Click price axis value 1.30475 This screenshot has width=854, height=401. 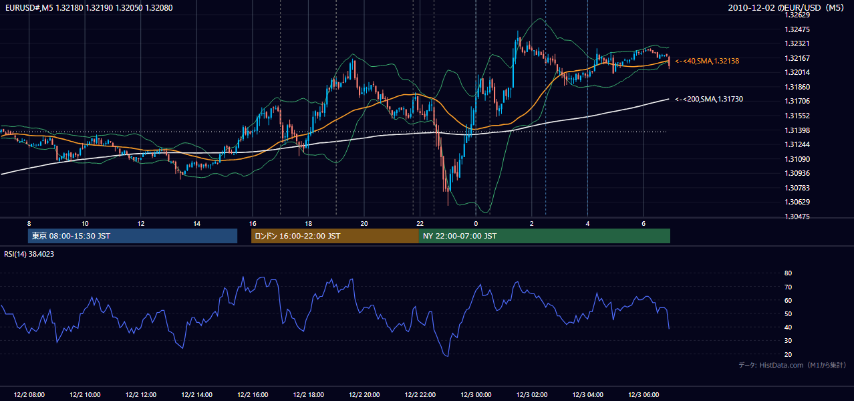[798, 217]
